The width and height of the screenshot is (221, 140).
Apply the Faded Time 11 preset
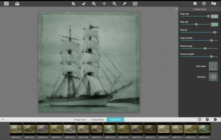(150, 129)
